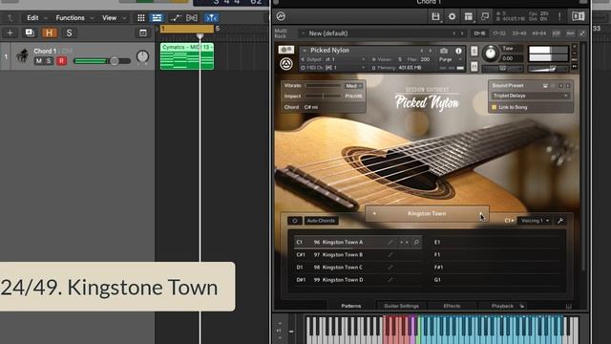Toggle Kontakt browser side panel icon
The width and height of the screenshot is (611, 344).
point(578,16)
